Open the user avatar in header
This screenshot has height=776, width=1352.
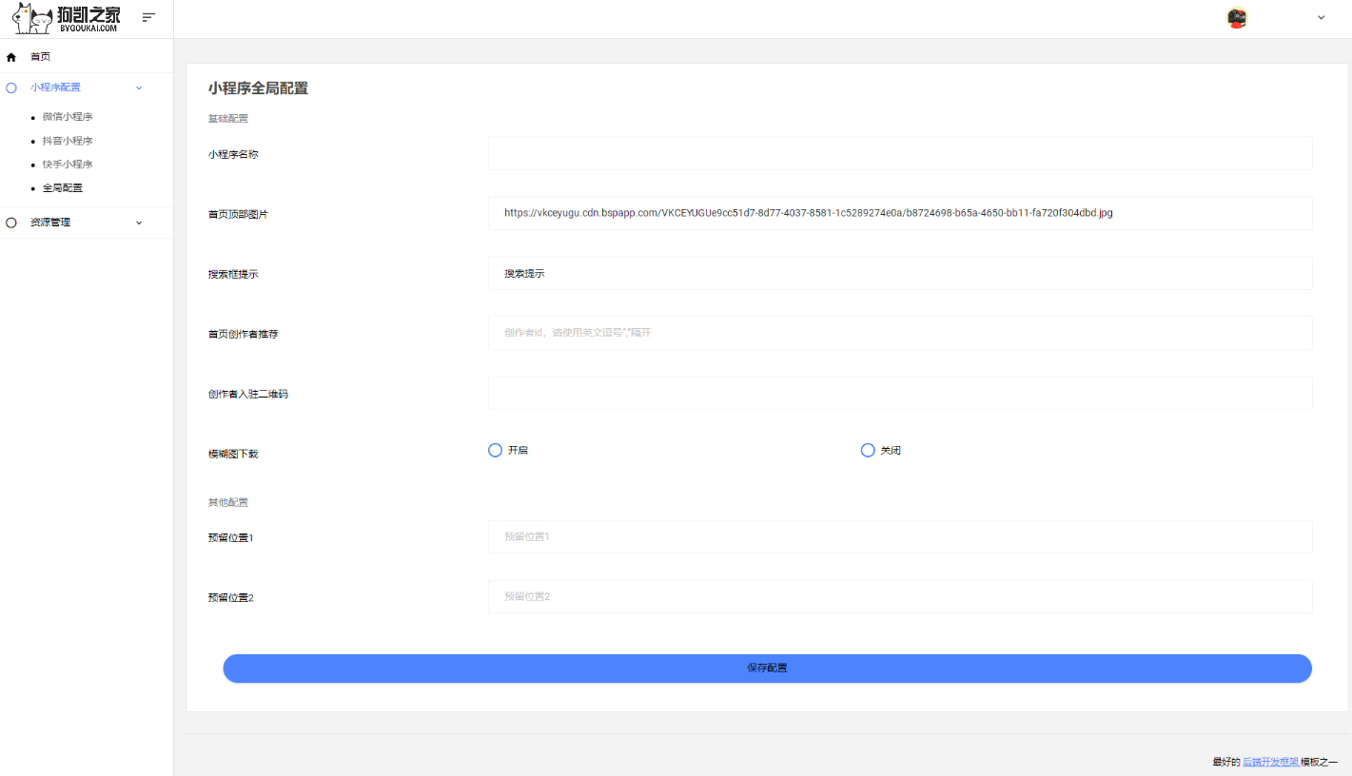[1237, 18]
